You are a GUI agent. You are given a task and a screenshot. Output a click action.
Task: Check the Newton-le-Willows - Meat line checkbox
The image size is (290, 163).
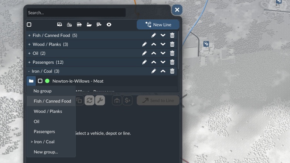click(40, 81)
